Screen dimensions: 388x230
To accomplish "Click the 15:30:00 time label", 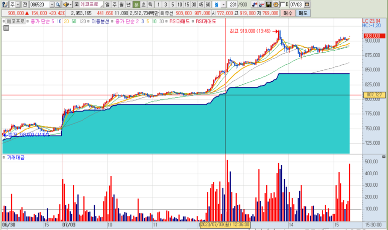I will pos(373,225).
